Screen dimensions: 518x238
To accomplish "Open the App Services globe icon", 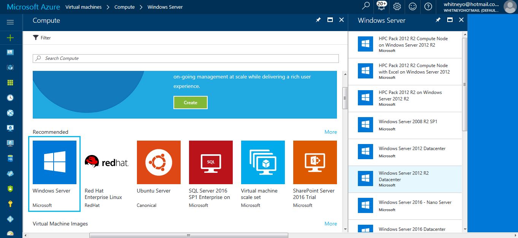I will (10, 113).
